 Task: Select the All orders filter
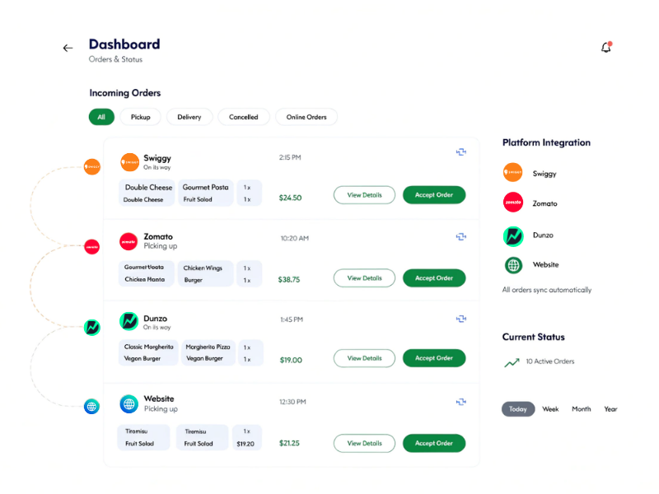pos(101,117)
